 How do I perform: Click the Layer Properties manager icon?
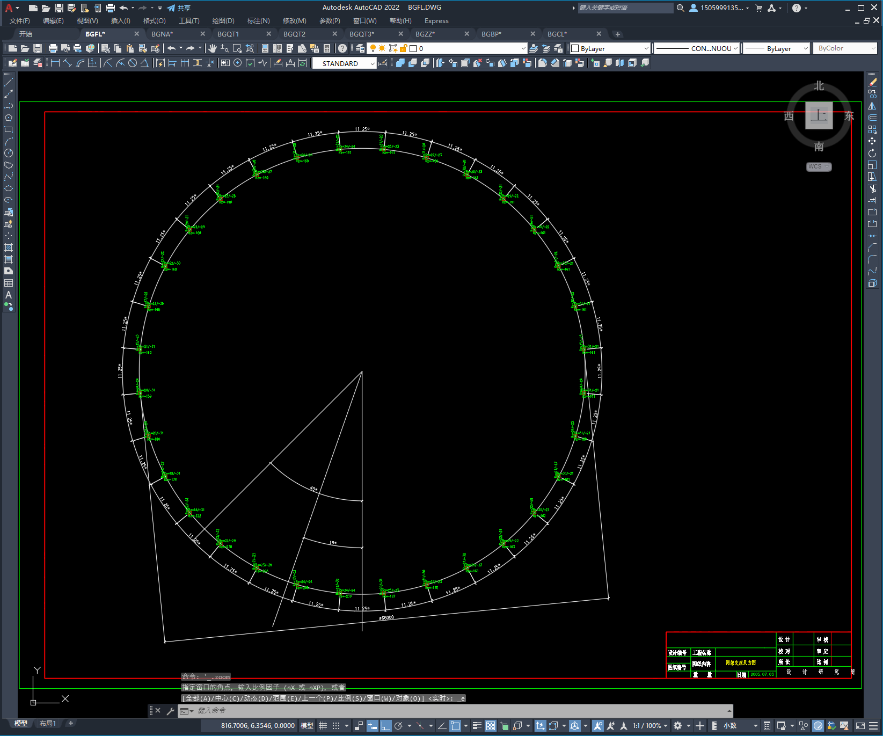360,48
